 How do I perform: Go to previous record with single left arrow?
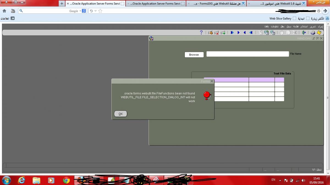tap(244, 33)
